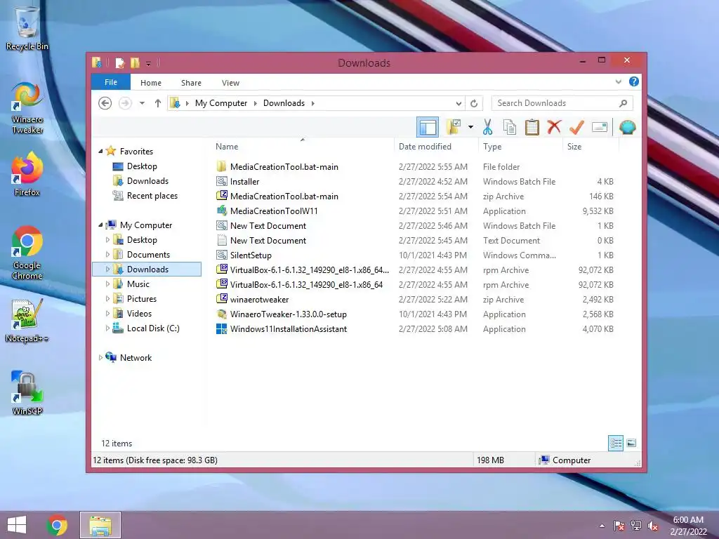Click the blue shell toolbar icon
Image resolution: width=719 pixels, height=539 pixels.
coord(627,127)
